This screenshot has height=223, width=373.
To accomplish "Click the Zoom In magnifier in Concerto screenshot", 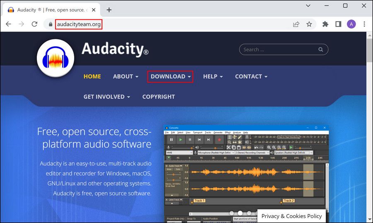I will coord(269,148).
